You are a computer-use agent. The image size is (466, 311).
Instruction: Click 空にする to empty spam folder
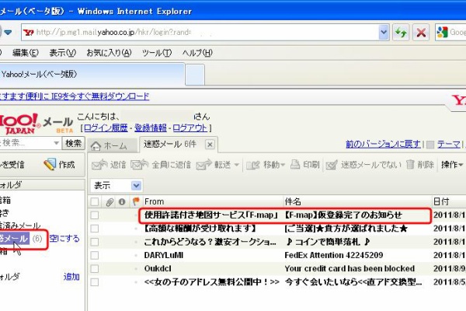64,239
